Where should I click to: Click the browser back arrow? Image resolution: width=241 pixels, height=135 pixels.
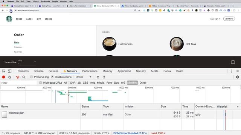tap(3, 10)
